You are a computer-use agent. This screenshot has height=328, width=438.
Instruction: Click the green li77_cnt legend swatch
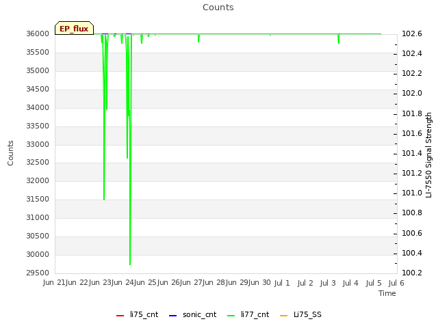point(231,316)
